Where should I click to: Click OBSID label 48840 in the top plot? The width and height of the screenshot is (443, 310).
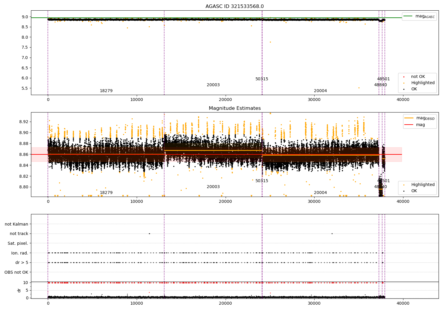pos(380,85)
